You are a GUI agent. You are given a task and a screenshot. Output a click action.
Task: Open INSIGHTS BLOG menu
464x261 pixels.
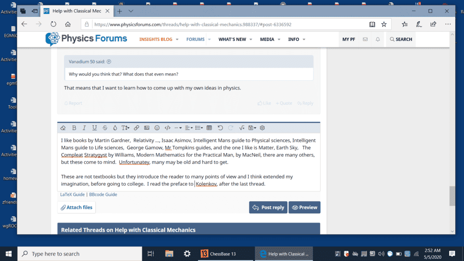click(155, 39)
